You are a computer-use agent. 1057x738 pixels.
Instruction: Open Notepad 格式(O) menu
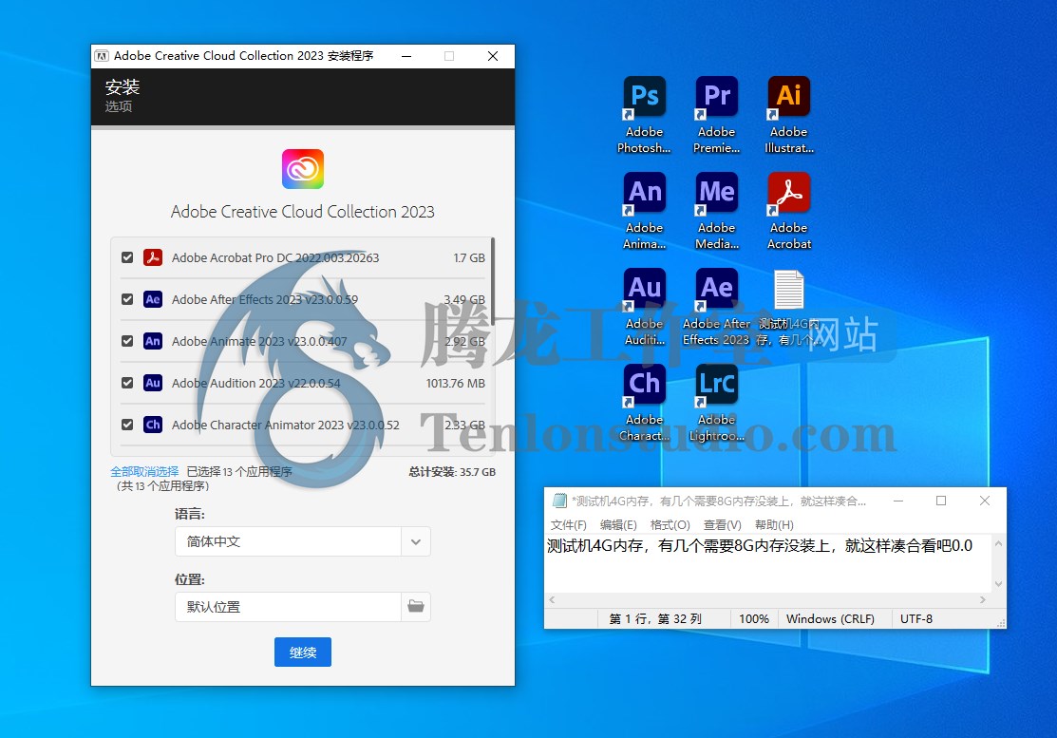[670, 525]
